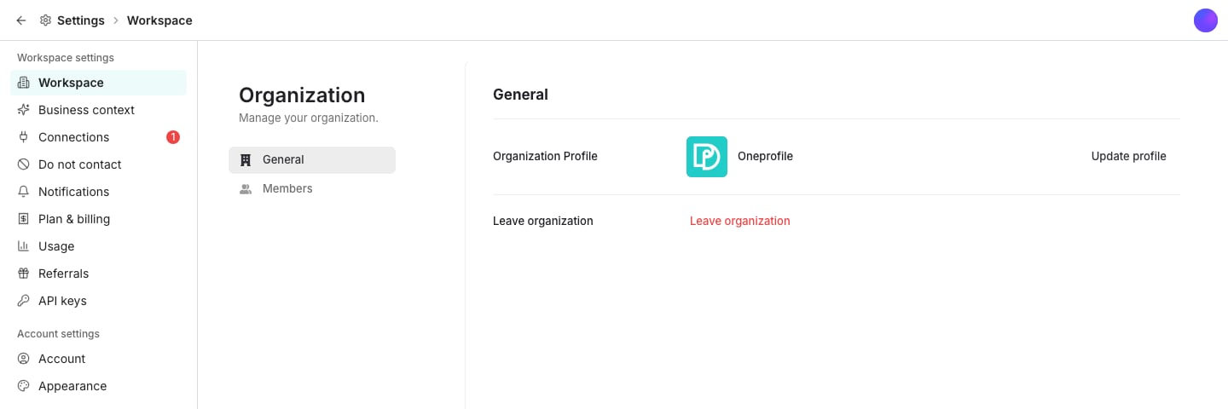1228x409 pixels.
Task: Click the 'Manage your organization.' subtitle
Action: tap(309, 118)
